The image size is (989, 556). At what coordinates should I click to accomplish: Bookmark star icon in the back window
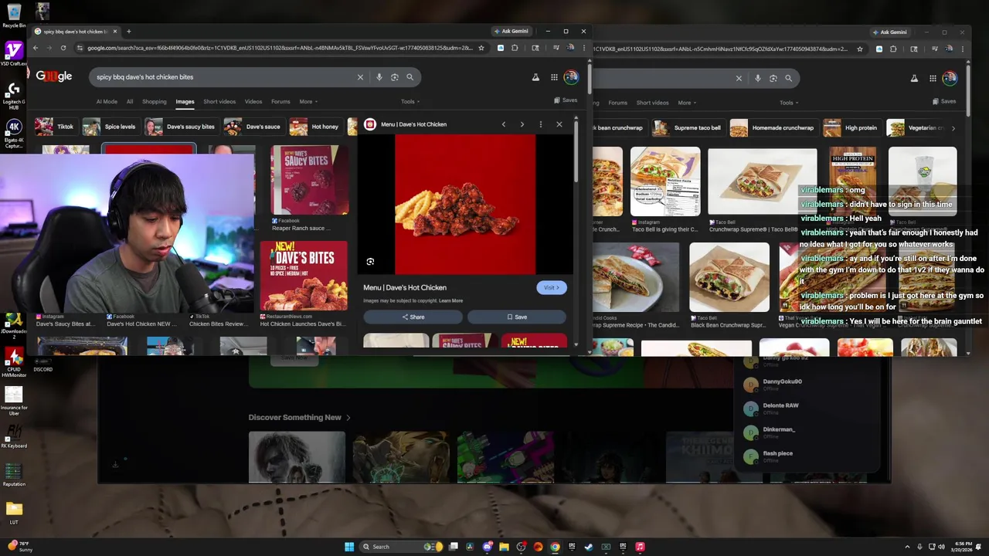[859, 49]
